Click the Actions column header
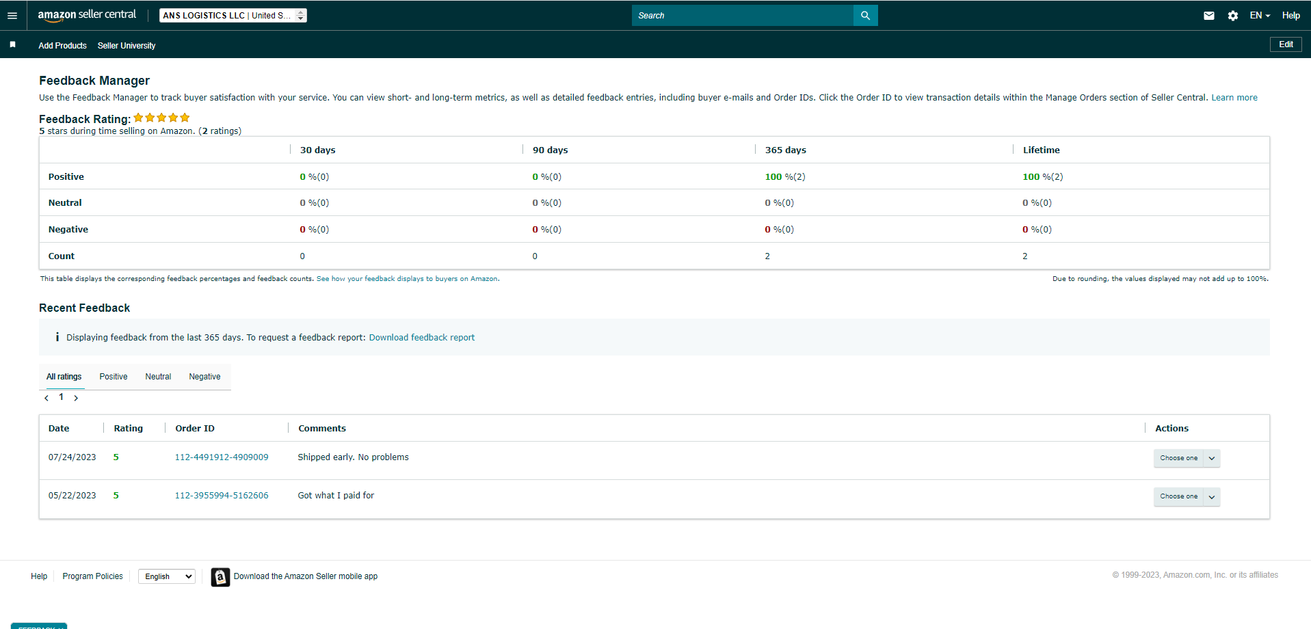Viewport: 1311px width, 629px height. (1172, 429)
